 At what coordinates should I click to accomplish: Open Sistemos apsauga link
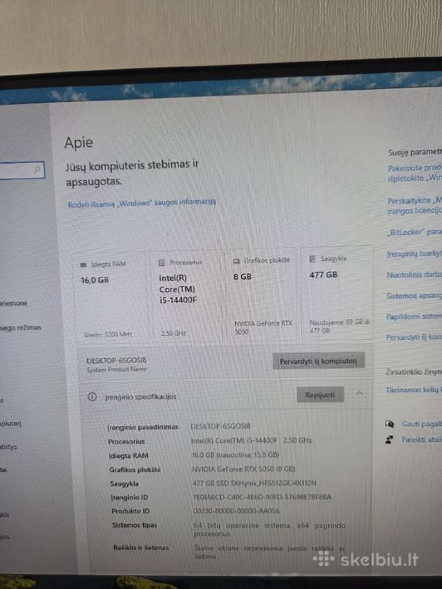414,296
